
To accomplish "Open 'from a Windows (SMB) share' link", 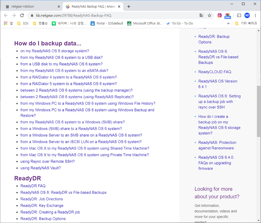I will coord(71,129).
